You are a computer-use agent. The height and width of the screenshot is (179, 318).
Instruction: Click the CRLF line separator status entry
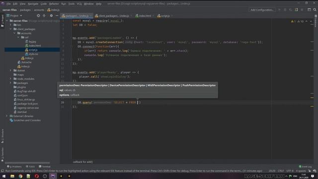coord(281,171)
